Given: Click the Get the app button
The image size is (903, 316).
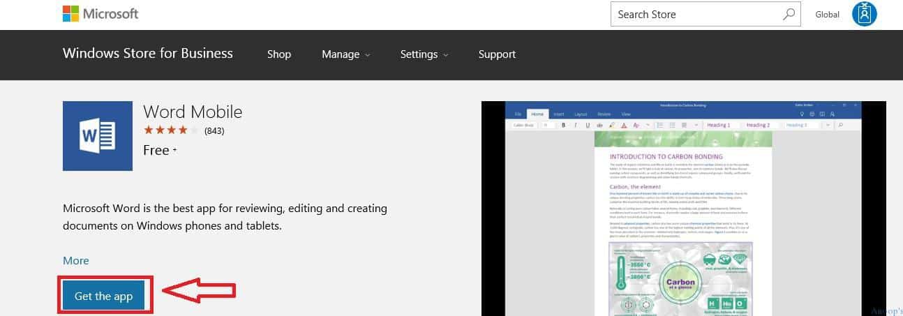Looking at the screenshot, I should (103, 296).
